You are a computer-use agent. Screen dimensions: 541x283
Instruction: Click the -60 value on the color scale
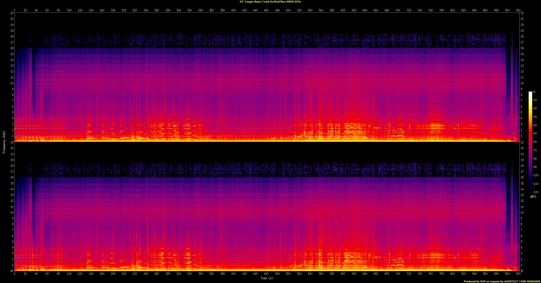click(534, 142)
